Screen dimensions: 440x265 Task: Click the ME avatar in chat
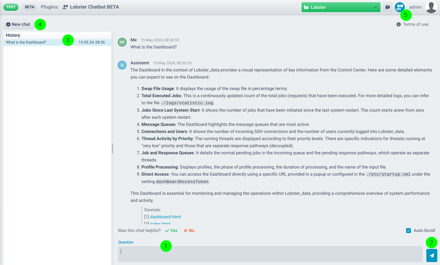(122, 42)
